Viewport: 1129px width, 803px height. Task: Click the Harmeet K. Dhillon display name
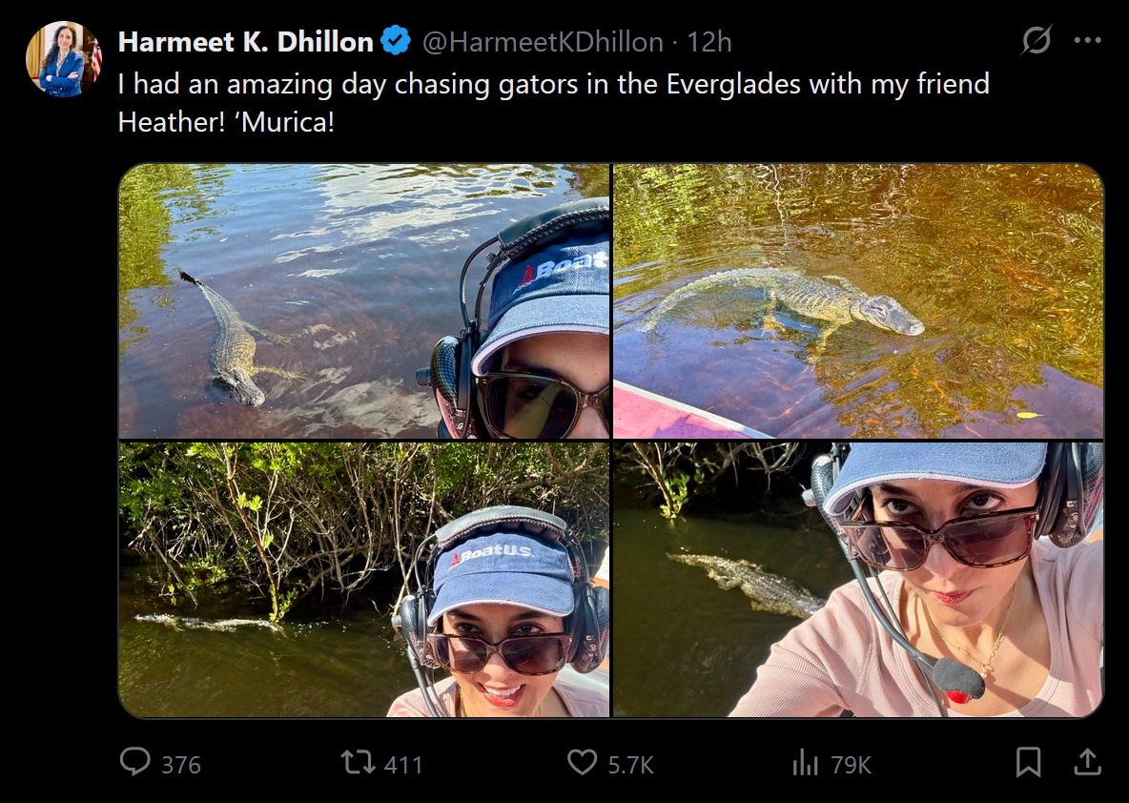point(245,42)
